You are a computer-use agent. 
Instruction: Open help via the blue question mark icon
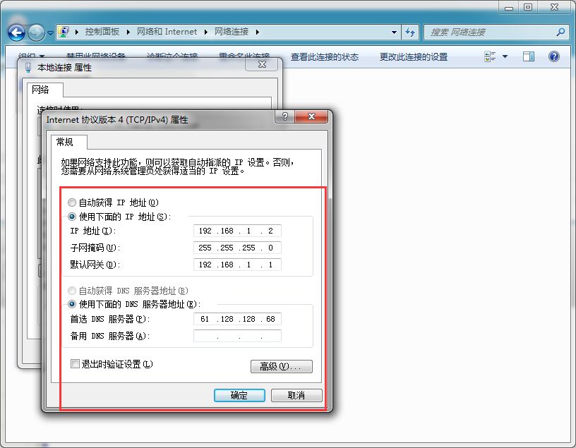pyautogui.click(x=554, y=56)
